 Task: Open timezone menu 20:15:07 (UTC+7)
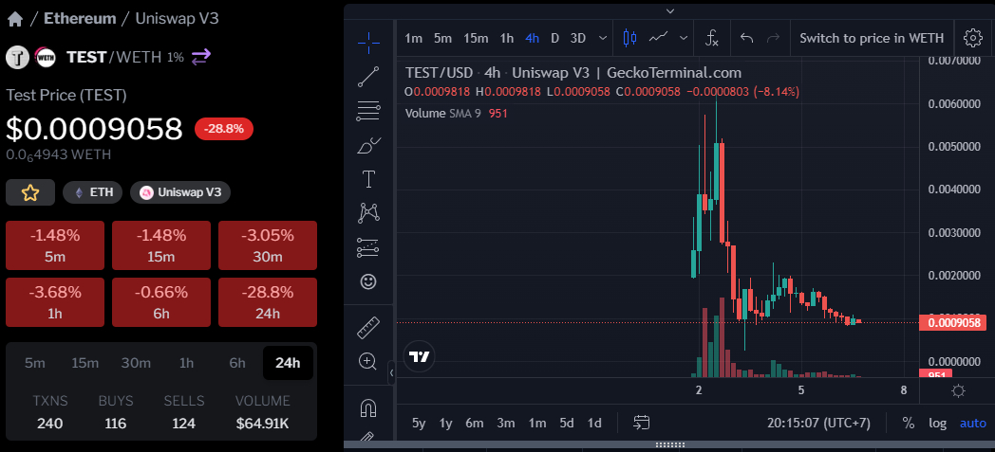818,423
